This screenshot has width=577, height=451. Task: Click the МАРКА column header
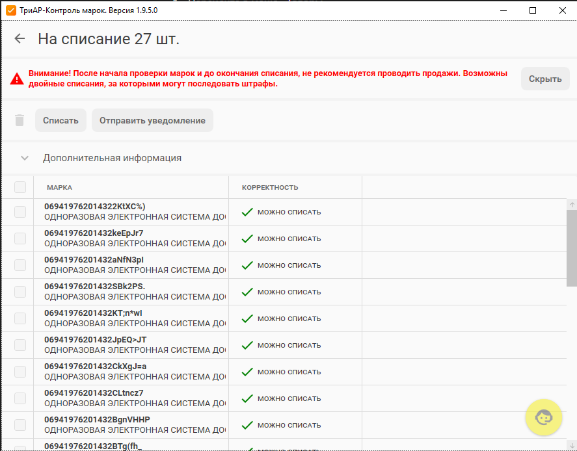(60, 187)
